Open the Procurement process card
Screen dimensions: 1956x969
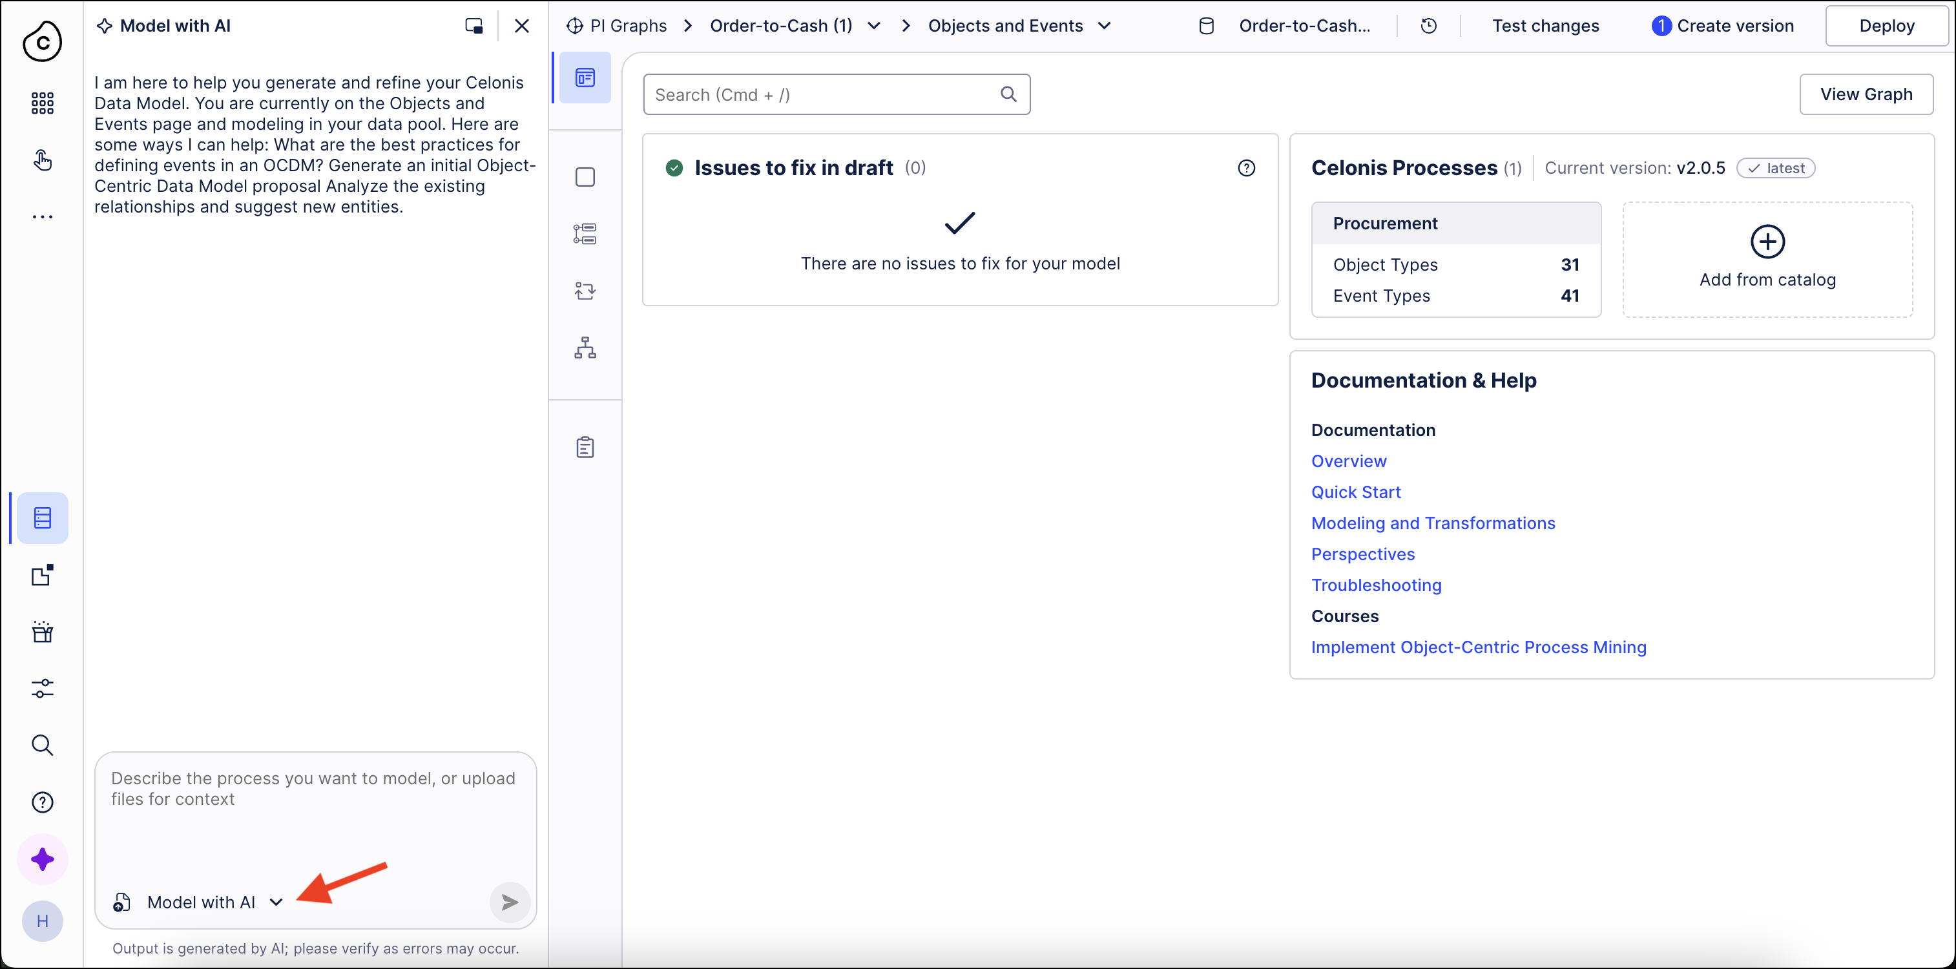(x=1455, y=260)
